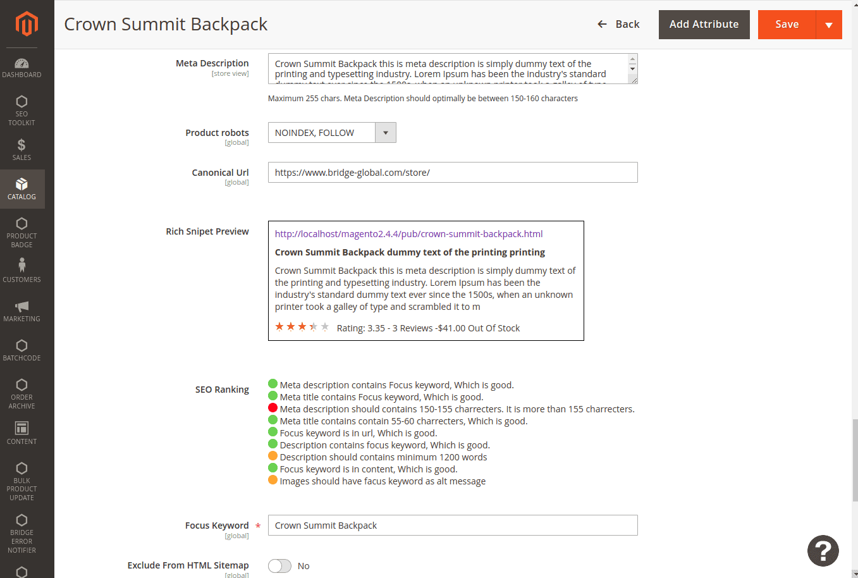Click the Add Attribute button

pyautogui.click(x=704, y=24)
